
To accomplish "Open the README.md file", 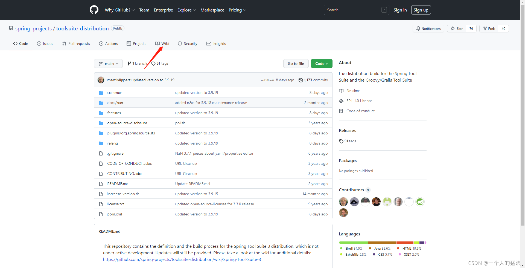I will point(118,184).
